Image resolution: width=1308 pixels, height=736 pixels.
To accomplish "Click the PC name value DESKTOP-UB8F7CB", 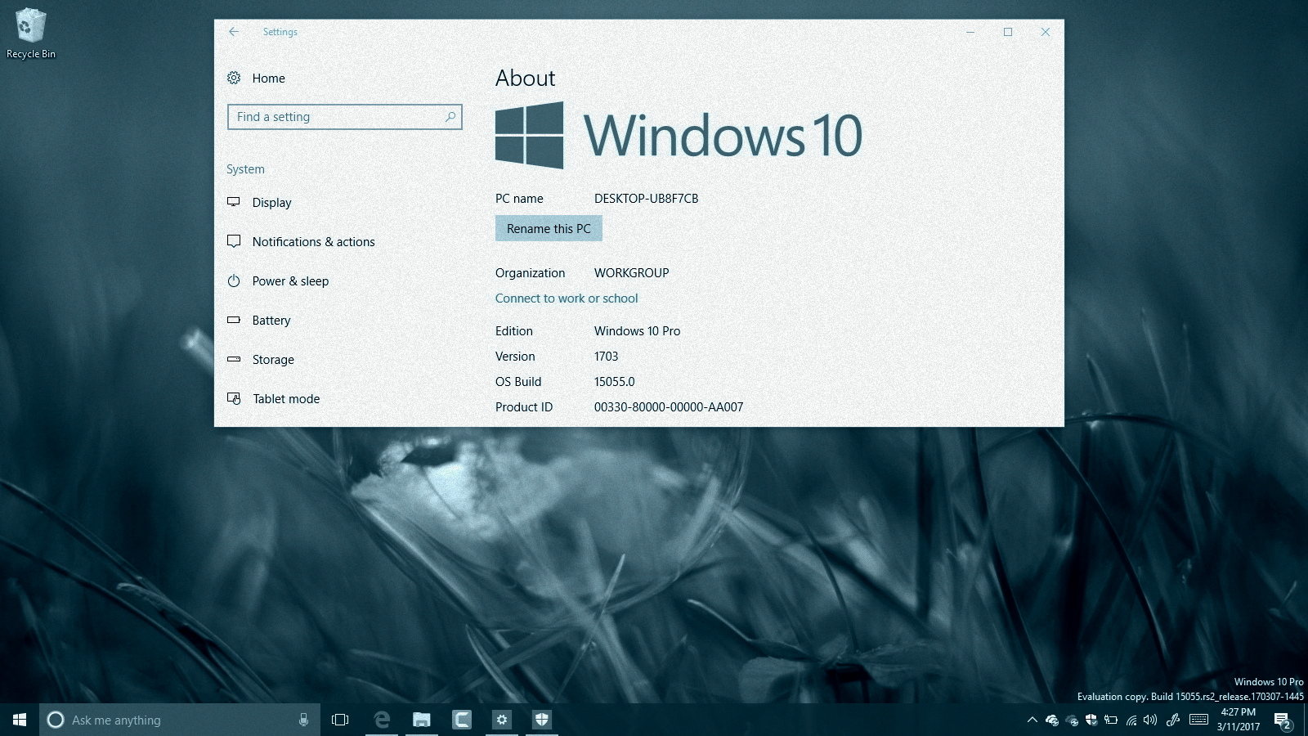I will click(x=646, y=199).
